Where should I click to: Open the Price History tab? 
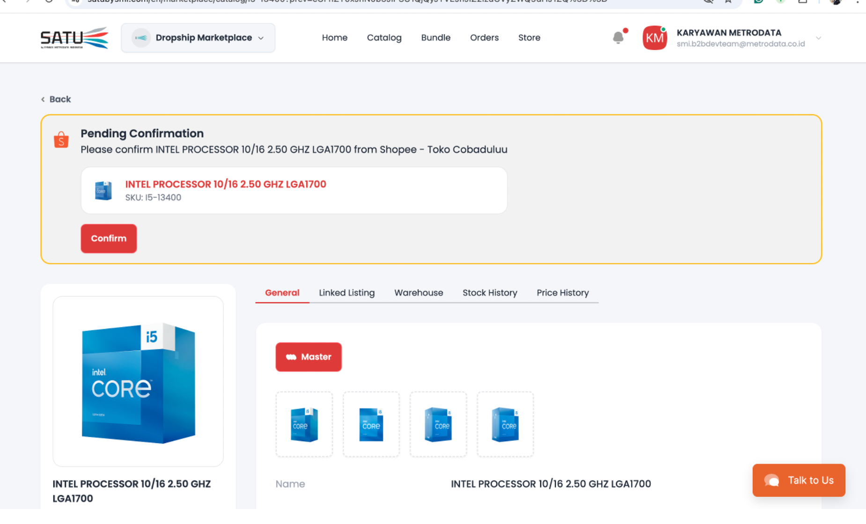pyautogui.click(x=562, y=293)
